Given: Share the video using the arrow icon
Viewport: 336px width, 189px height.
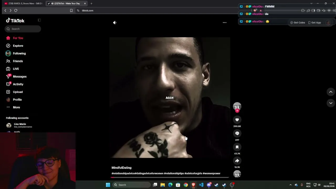Looking at the screenshot, I should [x=237, y=161].
